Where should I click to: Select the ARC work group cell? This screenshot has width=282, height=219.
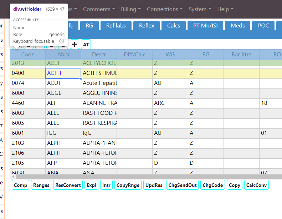coord(170,103)
